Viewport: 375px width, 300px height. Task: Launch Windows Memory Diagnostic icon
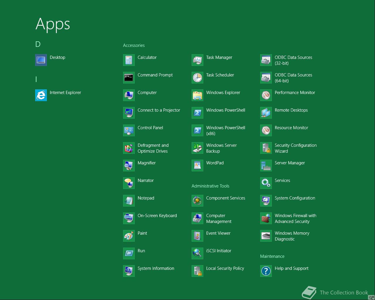click(266, 236)
